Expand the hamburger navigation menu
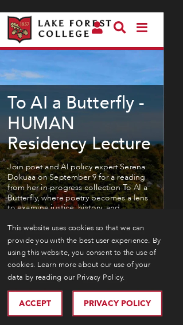 coord(142,28)
